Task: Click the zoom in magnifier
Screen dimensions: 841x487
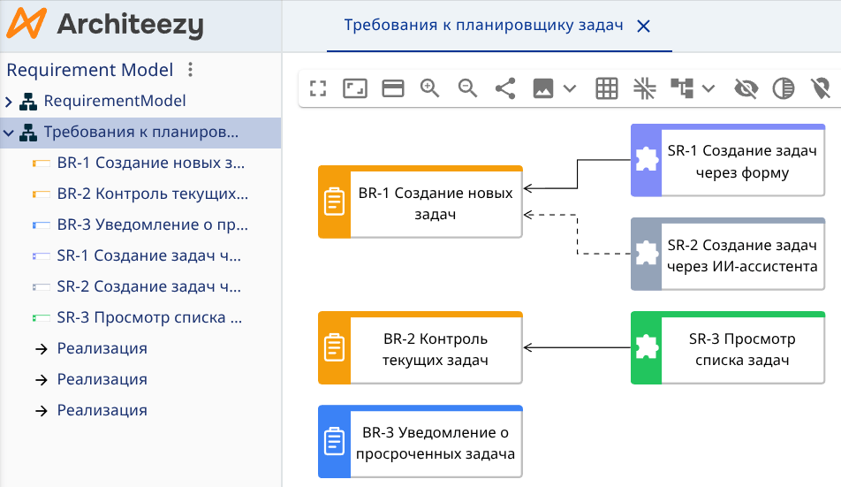Action: coord(430,88)
